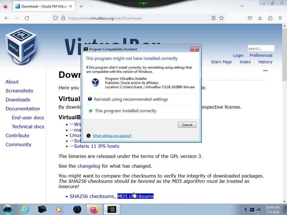
Task: Open the changelog link
Action: point(89,166)
